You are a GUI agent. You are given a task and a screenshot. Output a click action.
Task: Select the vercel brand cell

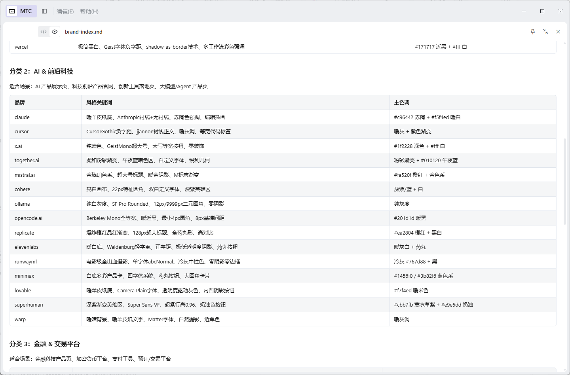coord(42,47)
